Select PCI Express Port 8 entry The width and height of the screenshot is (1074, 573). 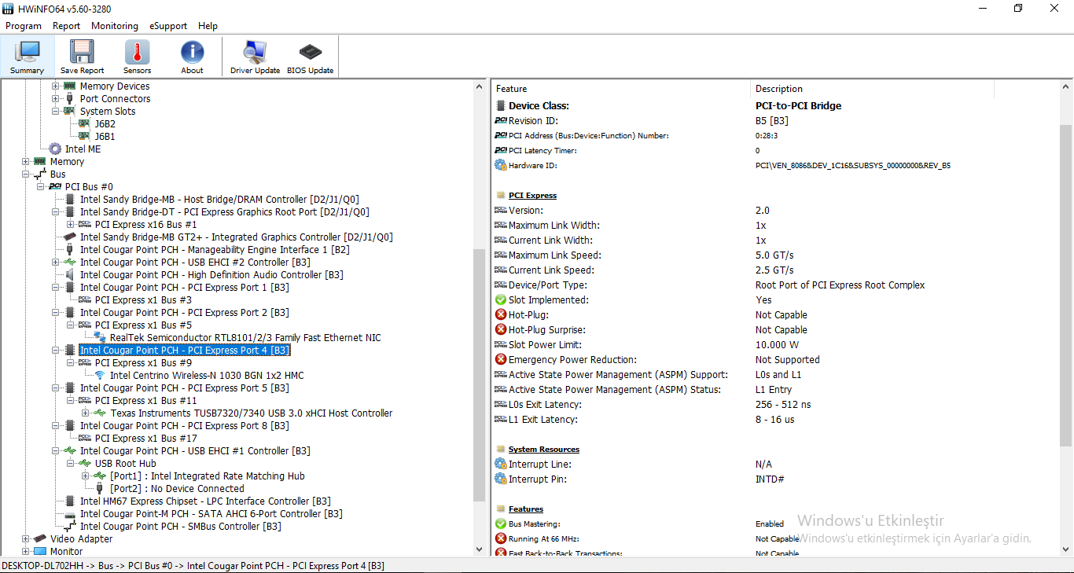tap(185, 425)
